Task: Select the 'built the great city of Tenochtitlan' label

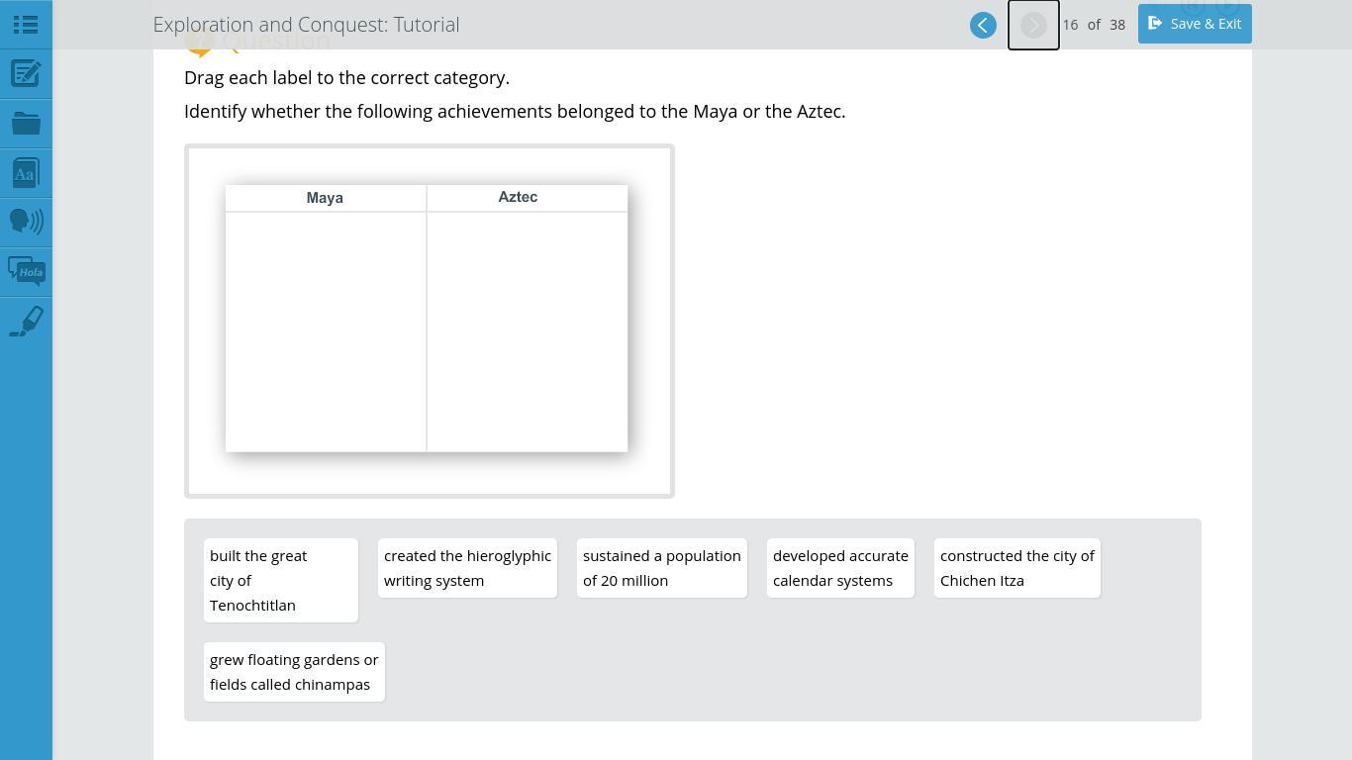Action: (280, 580)
